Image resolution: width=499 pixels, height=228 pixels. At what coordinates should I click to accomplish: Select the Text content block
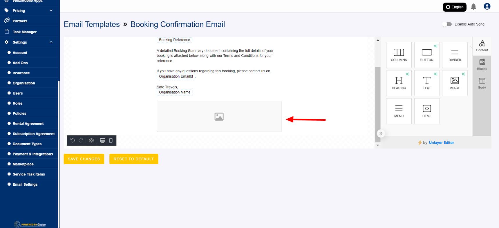click(x=426, y=83)
